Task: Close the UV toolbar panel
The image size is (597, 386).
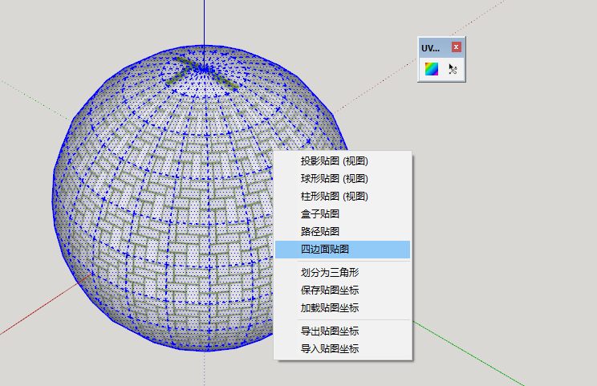Action: 457,47
